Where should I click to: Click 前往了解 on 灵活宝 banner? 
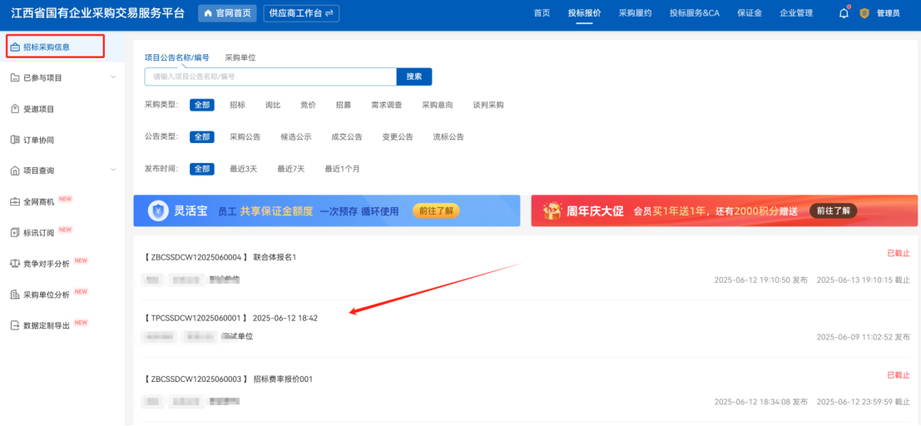tap(436, 211)
